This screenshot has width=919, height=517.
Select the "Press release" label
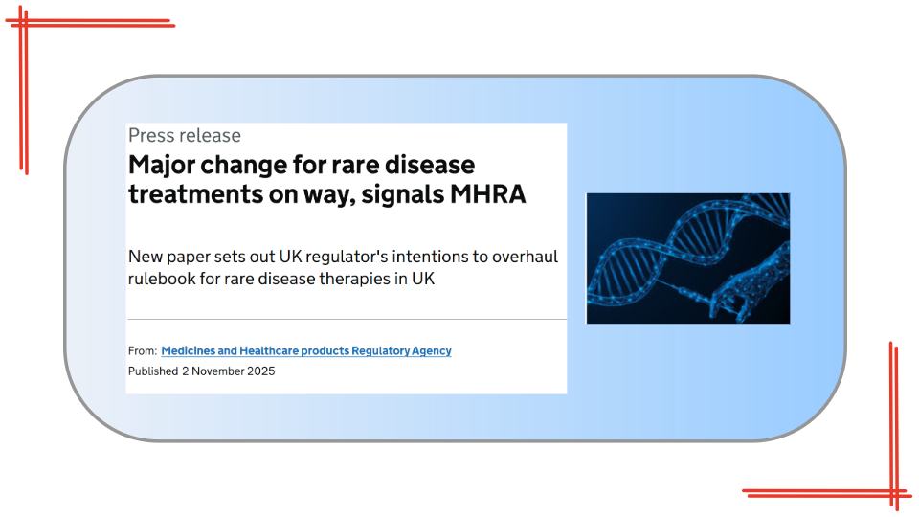click(185, 136)
